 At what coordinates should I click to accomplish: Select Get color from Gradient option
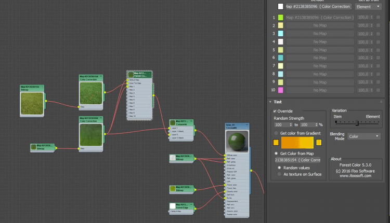tap(276, 133)
